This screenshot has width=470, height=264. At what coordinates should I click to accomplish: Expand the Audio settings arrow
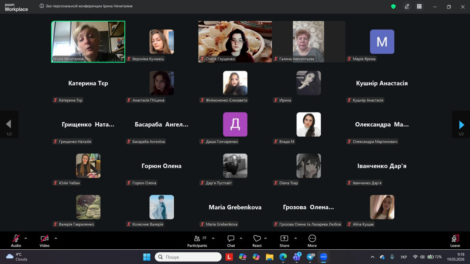click(26, 238)
